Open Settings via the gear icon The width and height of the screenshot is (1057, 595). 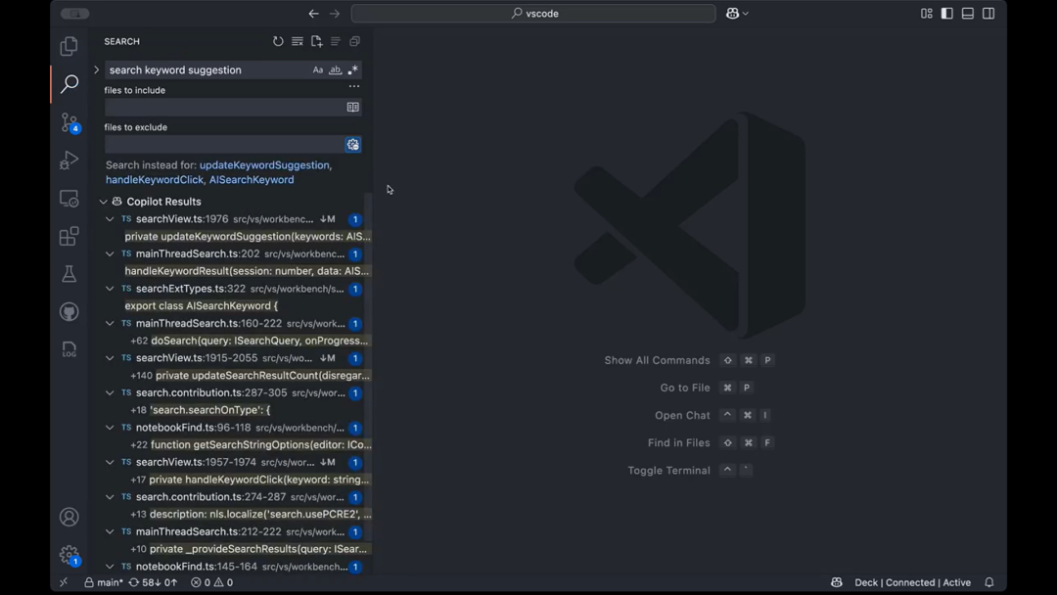coord(69,553)
